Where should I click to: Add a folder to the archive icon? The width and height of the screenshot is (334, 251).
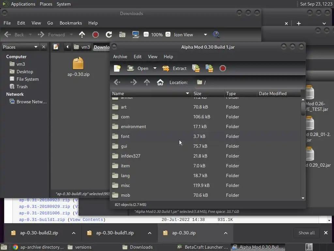point(209,68)
